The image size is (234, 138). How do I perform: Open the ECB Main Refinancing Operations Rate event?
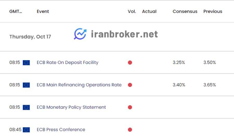click(x=79, y=85)
